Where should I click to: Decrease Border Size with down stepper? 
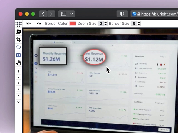139,25
